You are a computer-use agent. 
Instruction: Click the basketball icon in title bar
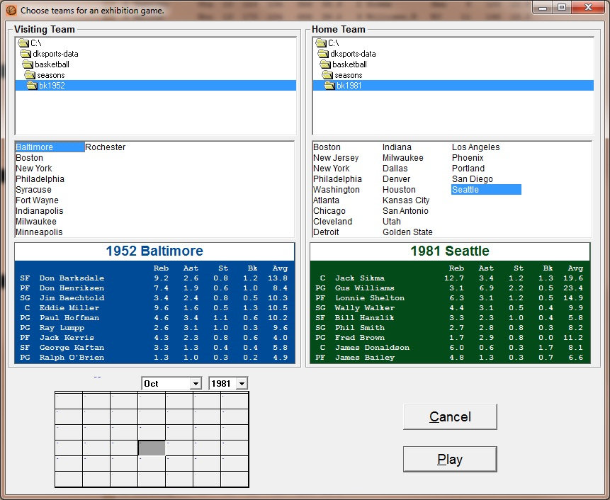pos(11,10)
